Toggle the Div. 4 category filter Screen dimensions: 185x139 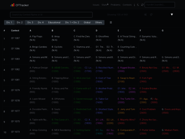pyautogui.click(x=41, y=22)
